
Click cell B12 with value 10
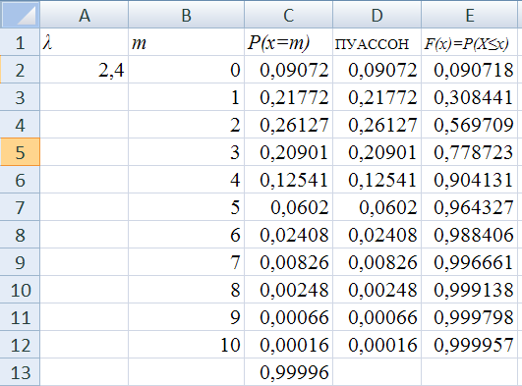(187, 345)
